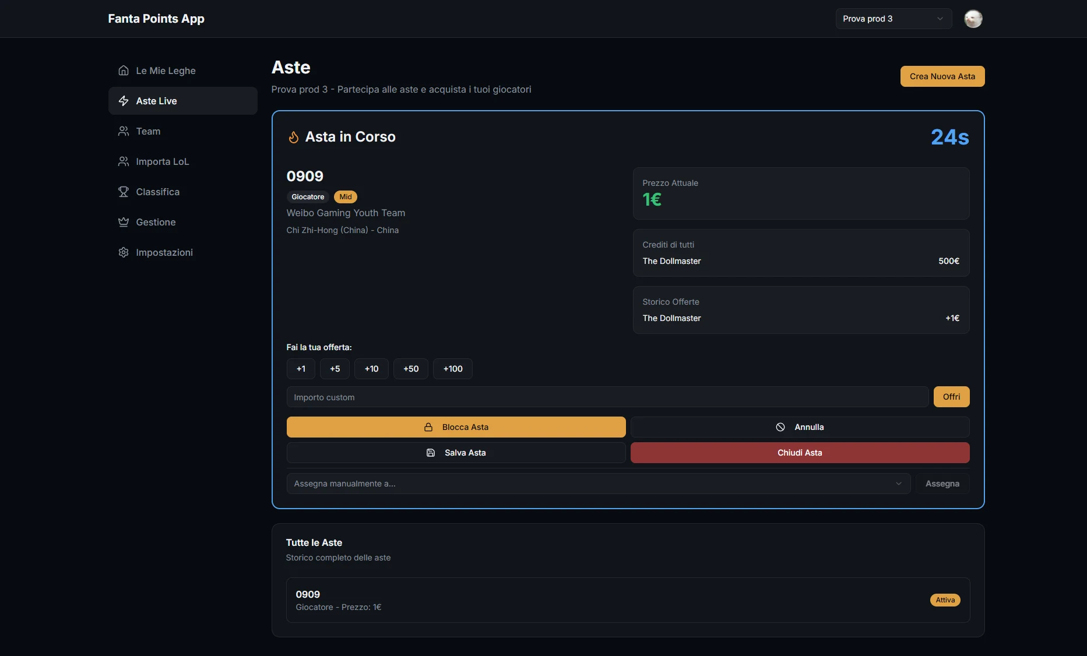Open the Prova prod 3 league dropdown
Viewport: 1087px width, 656px height.
coord(893,19)
